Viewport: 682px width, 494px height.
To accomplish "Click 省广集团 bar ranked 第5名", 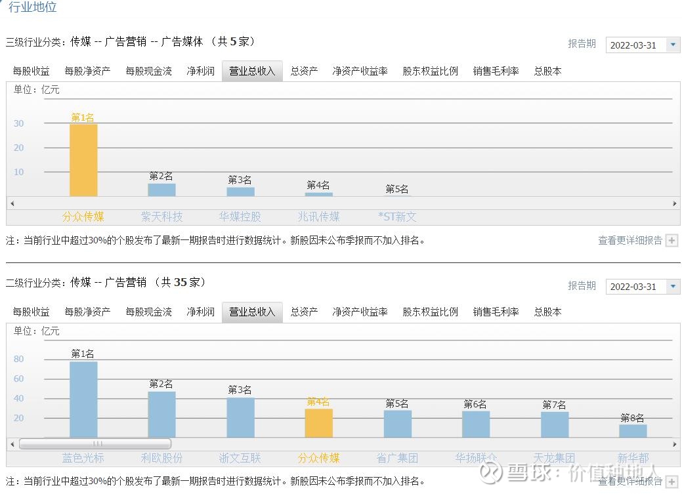I will pyautogui.click(x=398, y=424).
